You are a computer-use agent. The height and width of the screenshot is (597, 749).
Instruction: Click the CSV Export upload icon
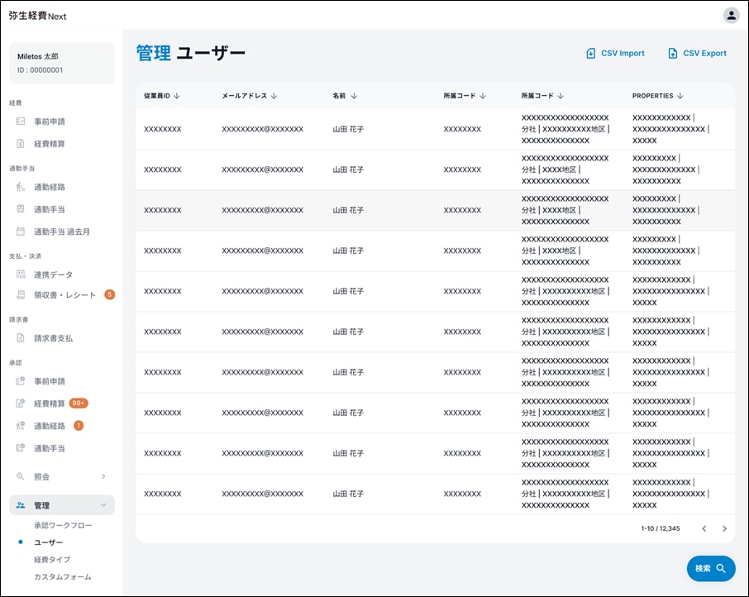click(673, 53)
